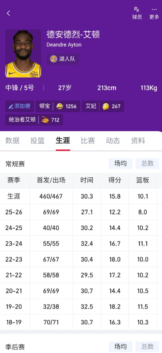
Task: Open the PK 球员 comparison icon
Action: point(137,13)
